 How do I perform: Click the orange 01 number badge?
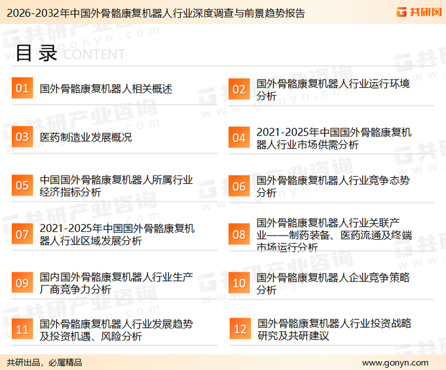tap(22, 88)
